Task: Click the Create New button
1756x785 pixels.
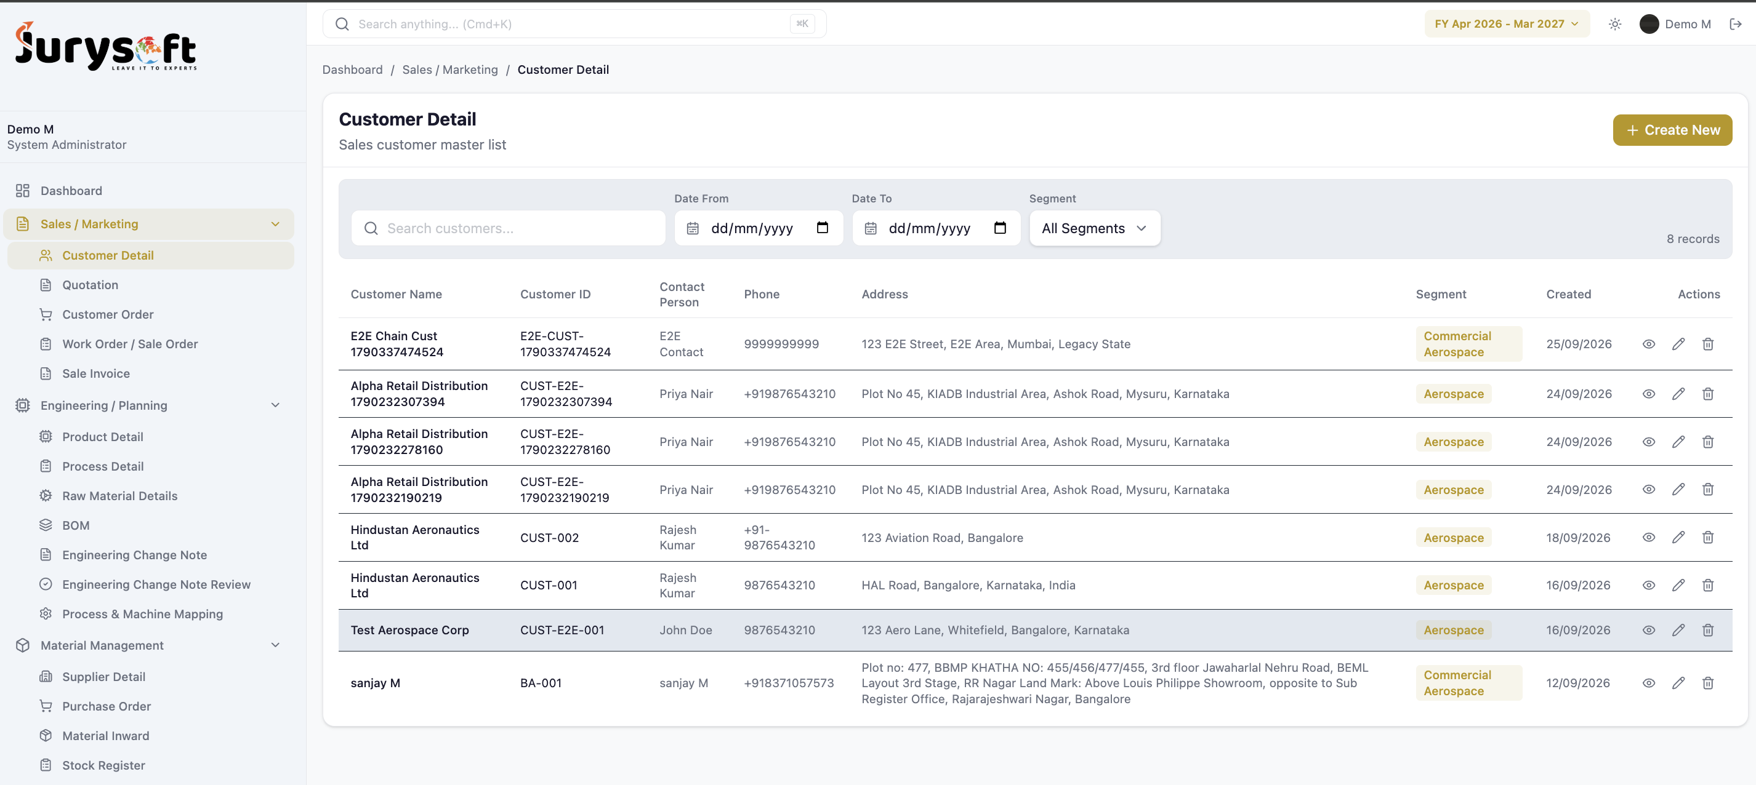Action: click(x=1672, y=130)
